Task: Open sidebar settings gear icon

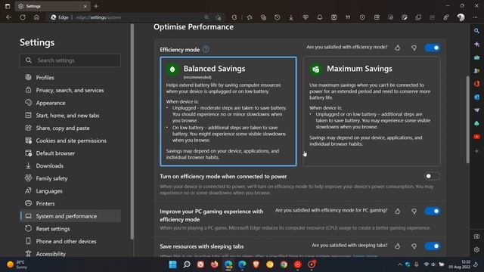Action: (x=476, y=249)
